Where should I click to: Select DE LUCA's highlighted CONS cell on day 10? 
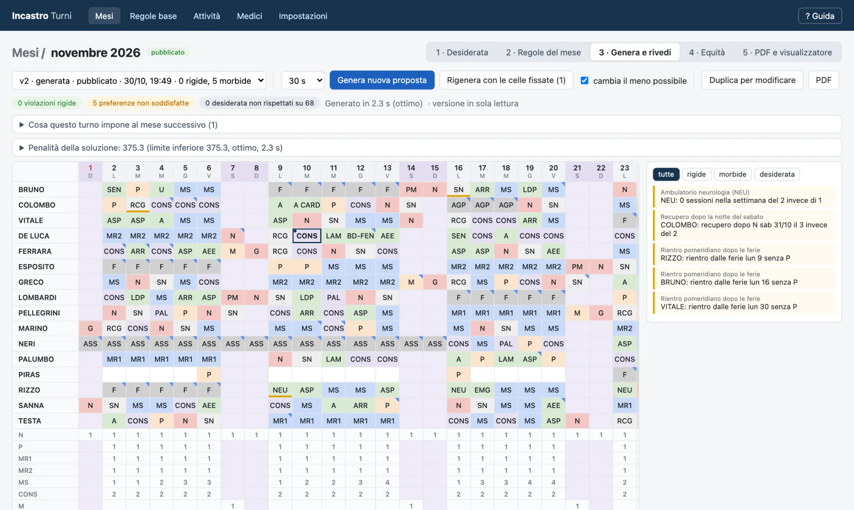point(307,236)
